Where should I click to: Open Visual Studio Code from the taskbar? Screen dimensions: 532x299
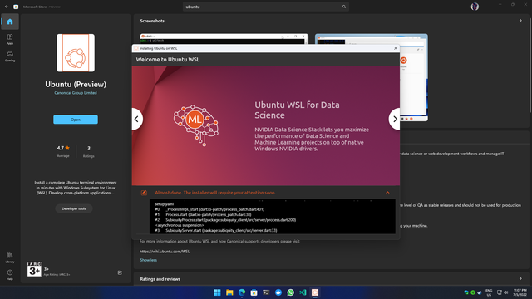pos(303,292)
